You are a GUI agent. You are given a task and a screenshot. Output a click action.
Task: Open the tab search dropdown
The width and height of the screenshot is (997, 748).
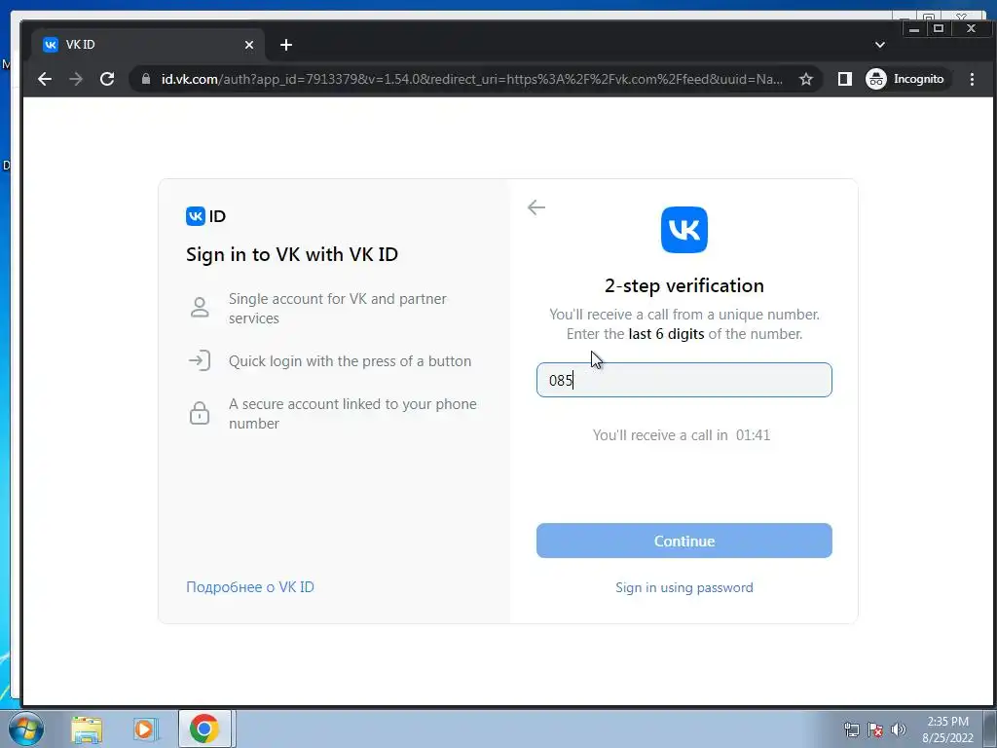point(880,45)
